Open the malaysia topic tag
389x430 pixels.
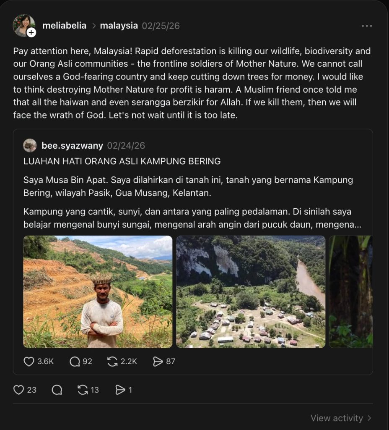[x=119, y=26]
